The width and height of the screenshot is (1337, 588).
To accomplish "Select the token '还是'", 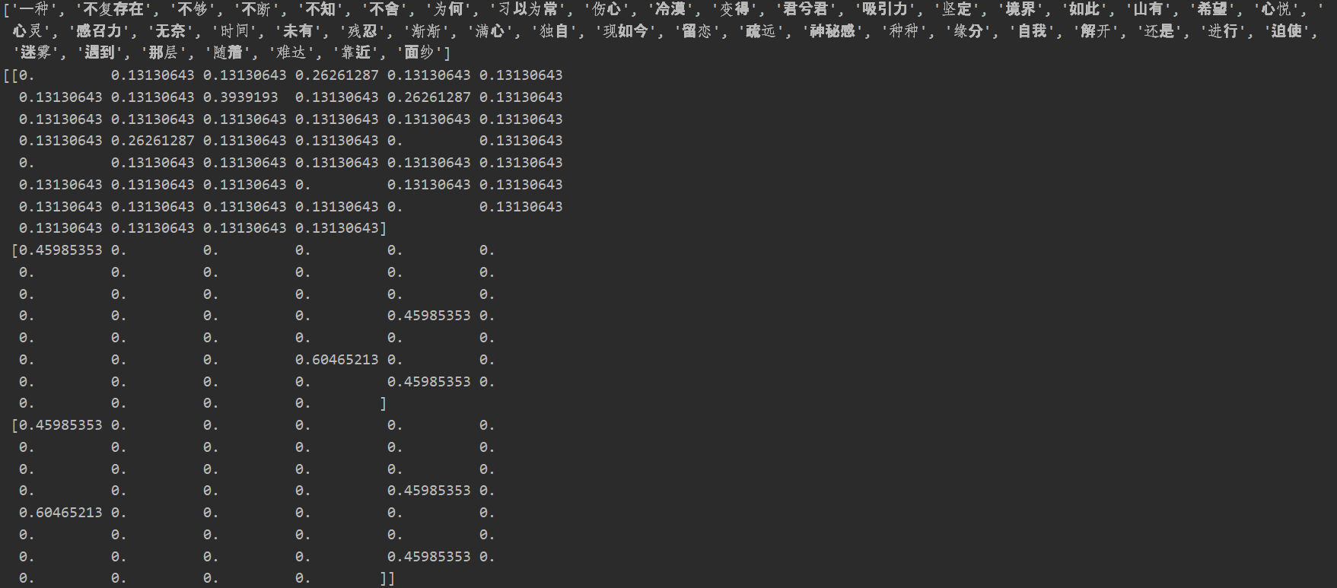I will tap(1160, 31).
